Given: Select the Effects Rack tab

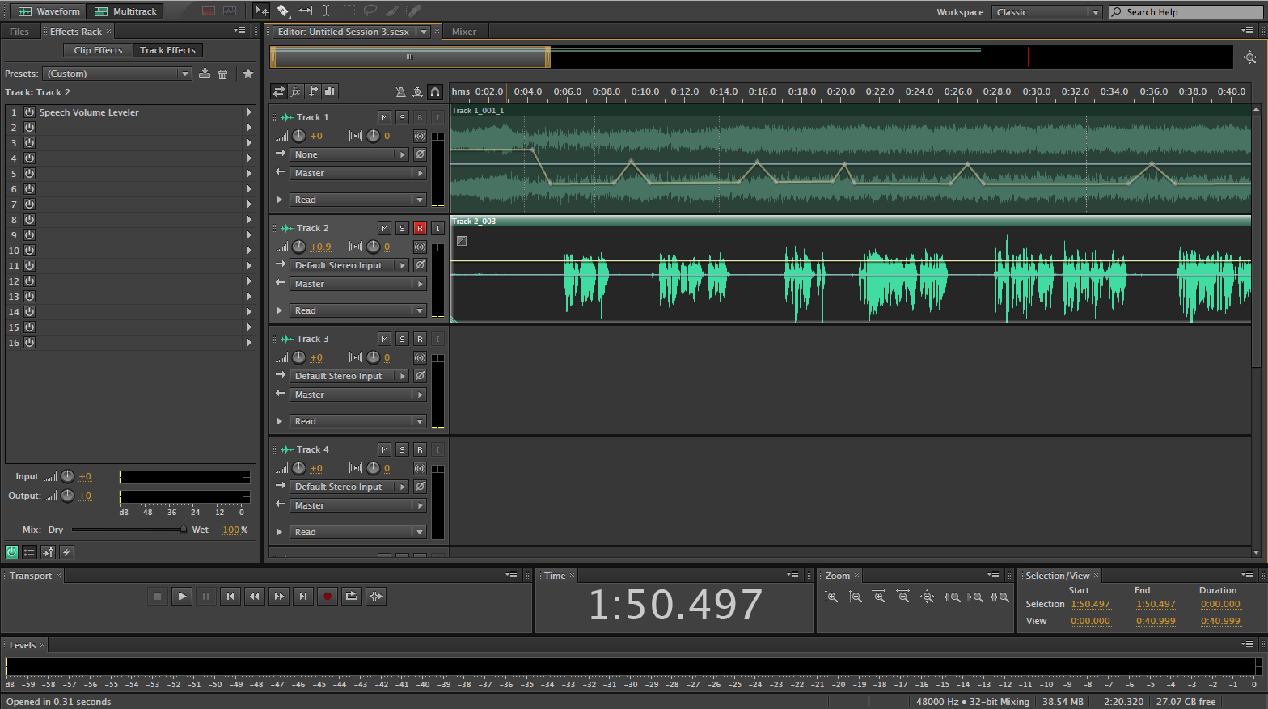Looking at the screenshot, I should tap(76, 32).
